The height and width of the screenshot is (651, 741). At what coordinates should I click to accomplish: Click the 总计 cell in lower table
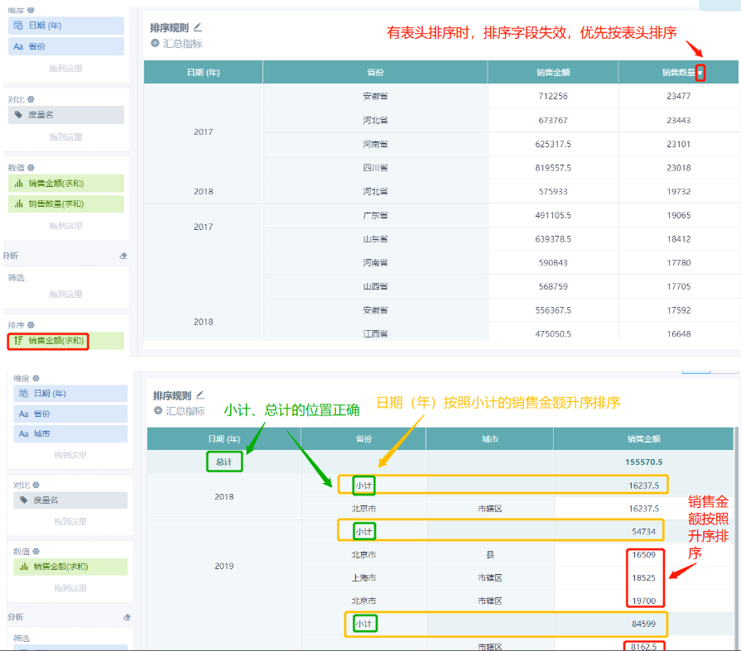tap(224, 462)
